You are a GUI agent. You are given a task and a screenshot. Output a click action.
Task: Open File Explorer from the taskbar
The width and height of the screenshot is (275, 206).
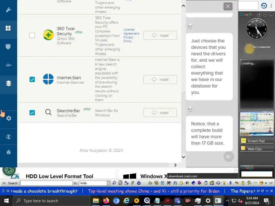pyautogui.click(x=96, y=201)
